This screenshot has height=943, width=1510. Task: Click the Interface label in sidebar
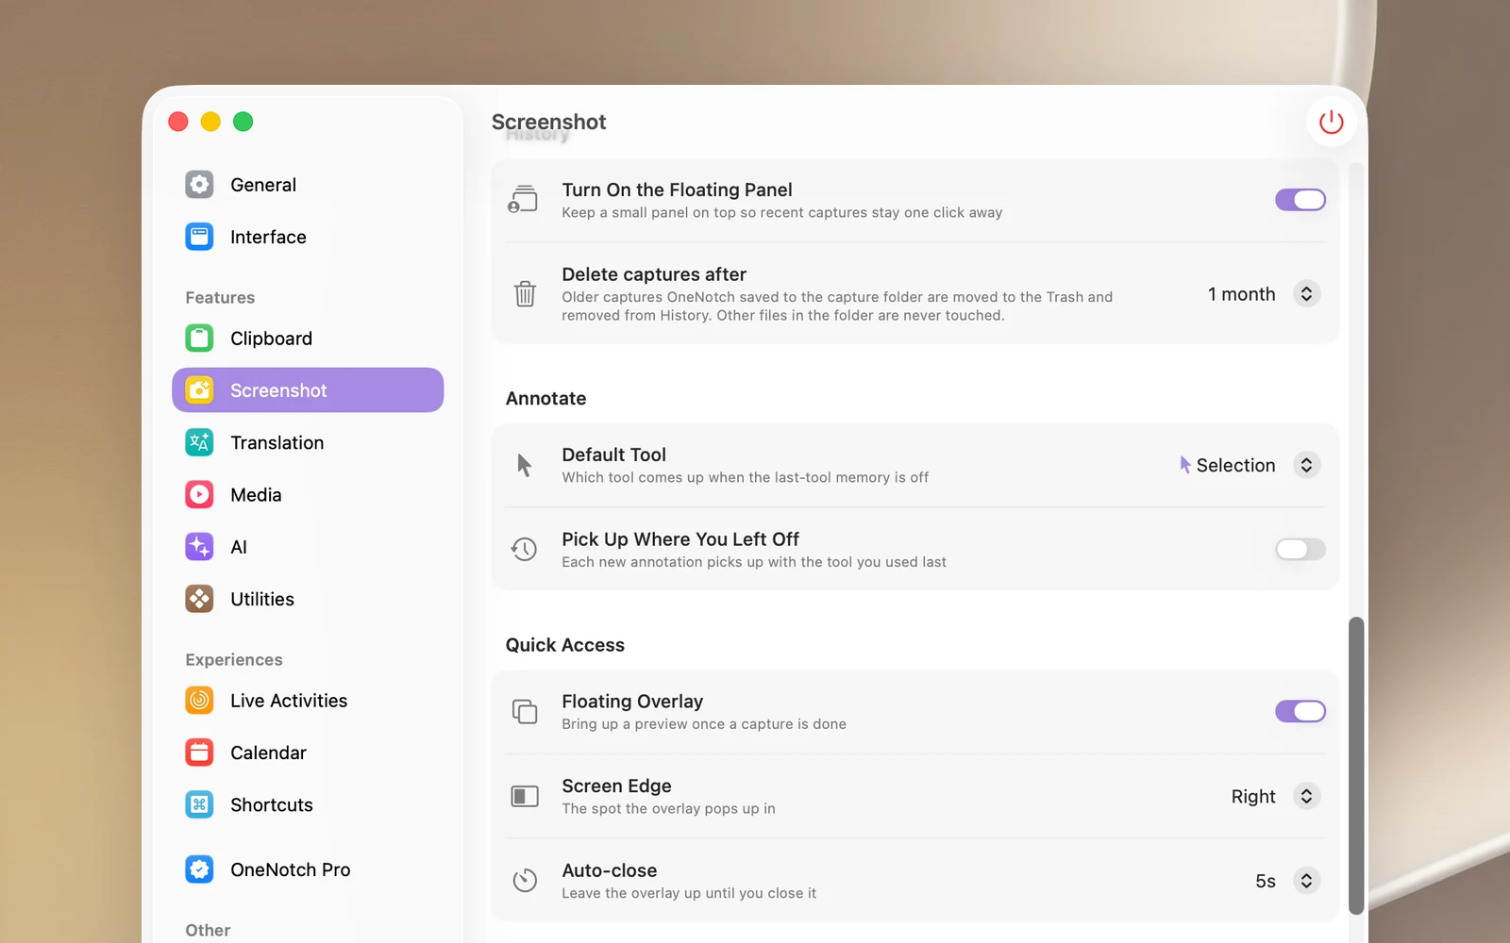click(268, 237)
